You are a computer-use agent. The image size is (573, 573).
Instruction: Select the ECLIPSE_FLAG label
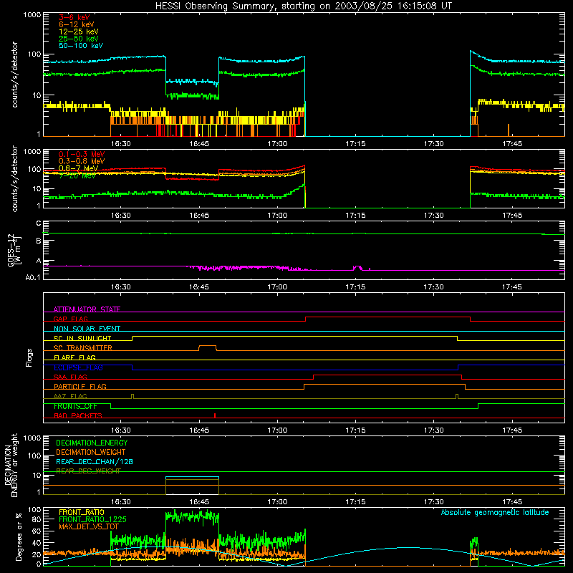pyautogui.click(x=78, y=367)
